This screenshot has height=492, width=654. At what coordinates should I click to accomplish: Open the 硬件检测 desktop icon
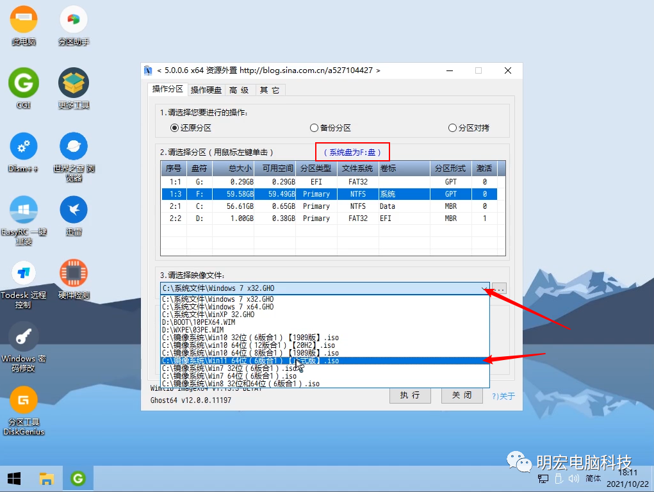(x=74, y=279)
